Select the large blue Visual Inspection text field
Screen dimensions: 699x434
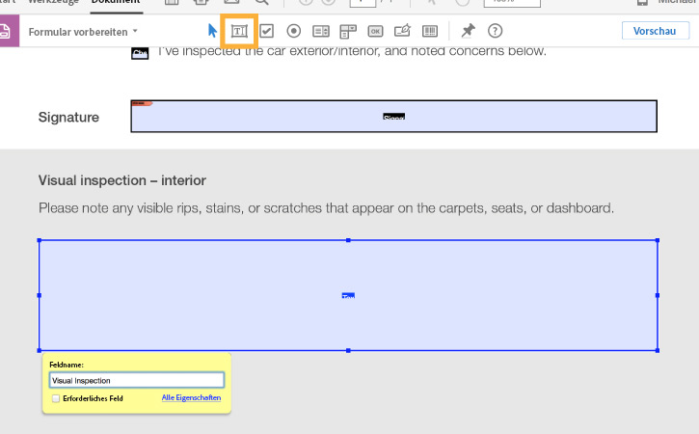(348, 295)
